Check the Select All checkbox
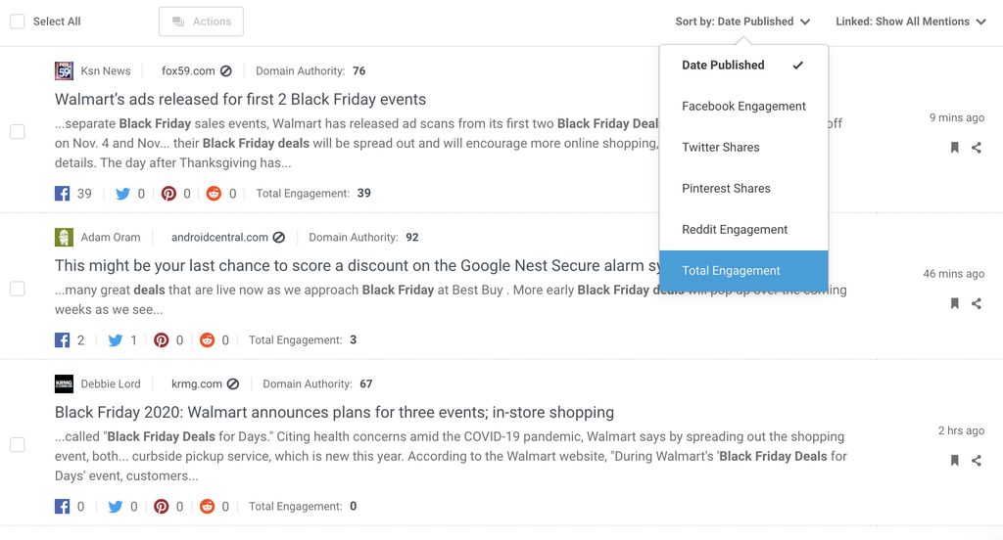 18,22
